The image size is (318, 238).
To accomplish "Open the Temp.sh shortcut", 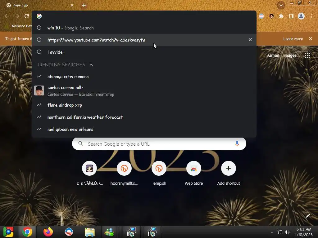I will (159, 168).
